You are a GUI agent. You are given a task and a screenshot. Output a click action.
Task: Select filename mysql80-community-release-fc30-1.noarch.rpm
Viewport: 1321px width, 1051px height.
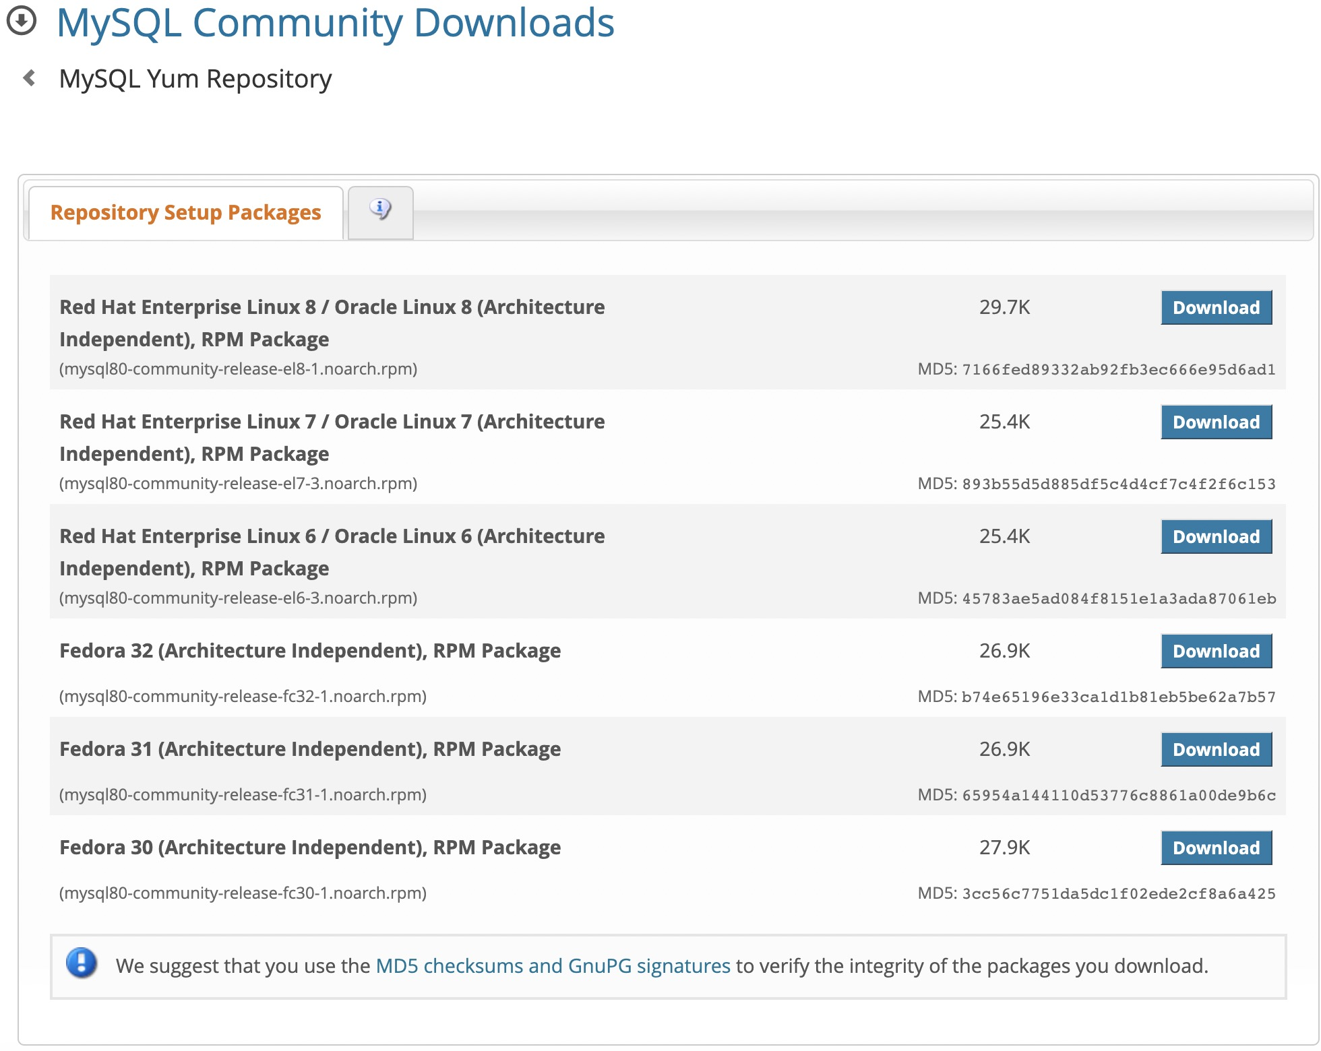[243, 893]
